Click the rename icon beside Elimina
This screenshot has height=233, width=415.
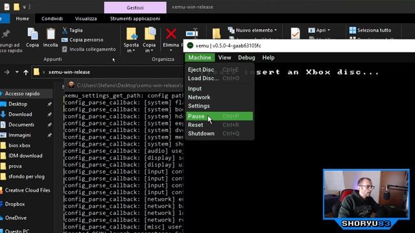192,33
